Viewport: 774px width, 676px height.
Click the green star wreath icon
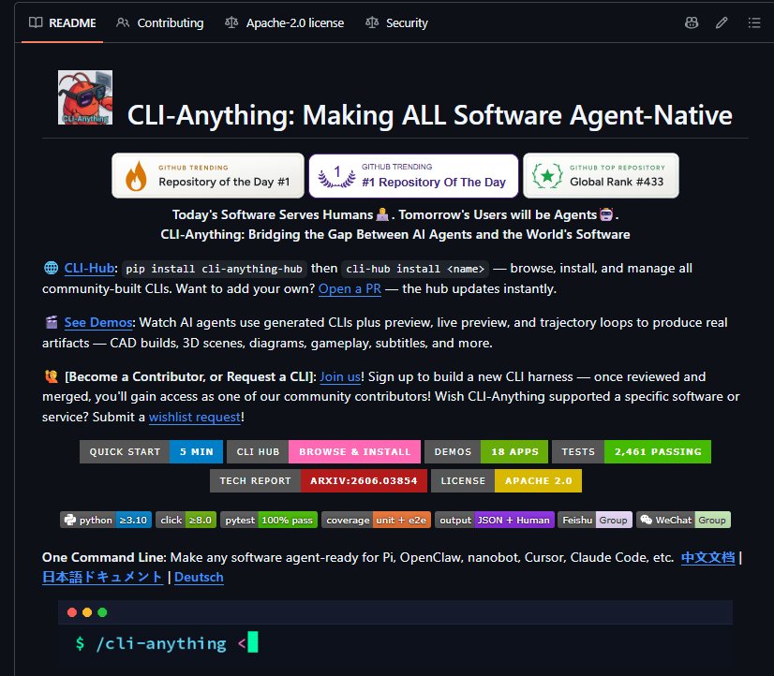(x=547, y=175)
